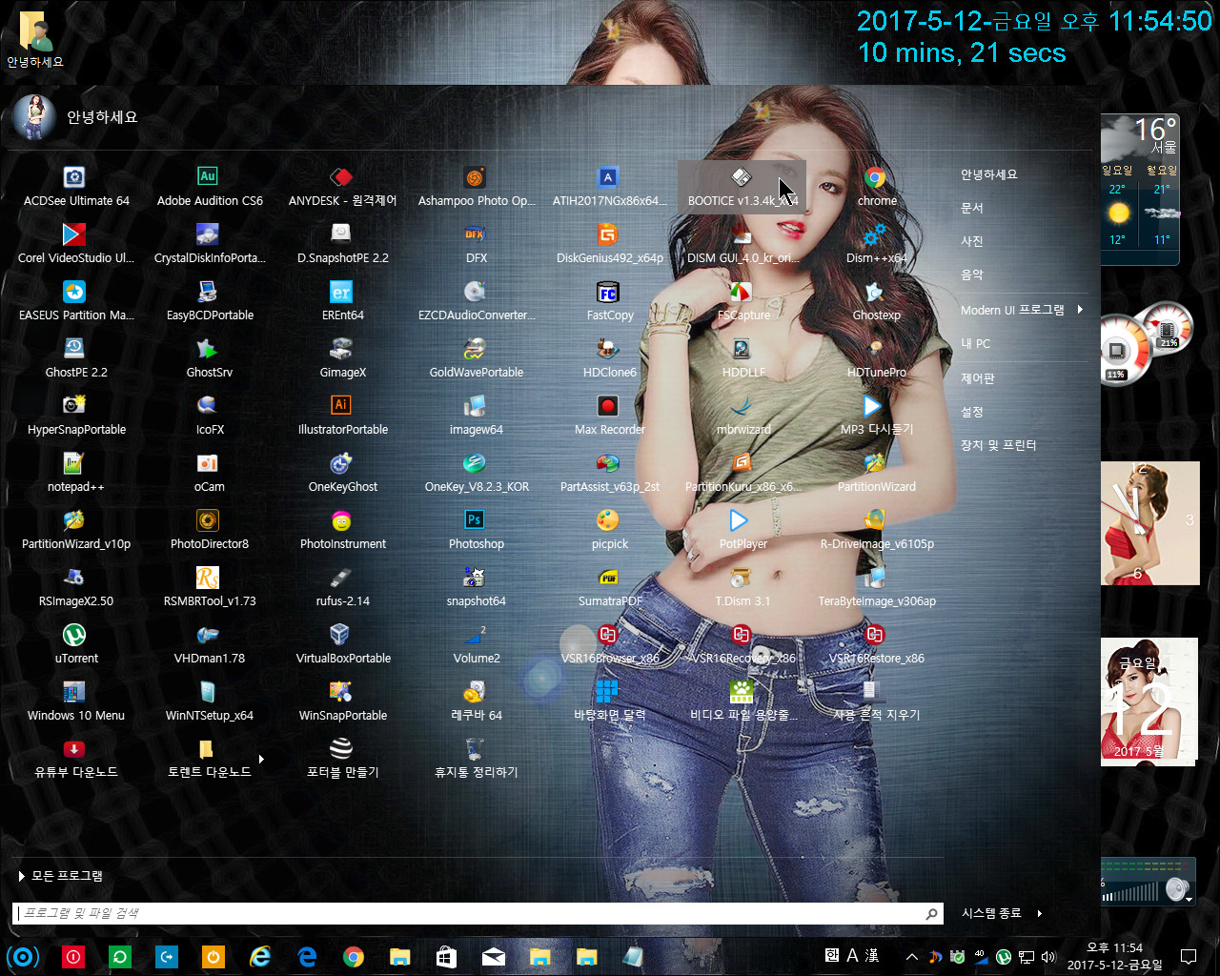
Task: Open Windows Store from taskbar
Action: click(446, 957)
